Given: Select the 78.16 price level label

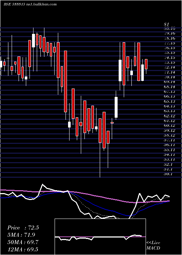Looking at the screenshot, I should pos(169,38).
